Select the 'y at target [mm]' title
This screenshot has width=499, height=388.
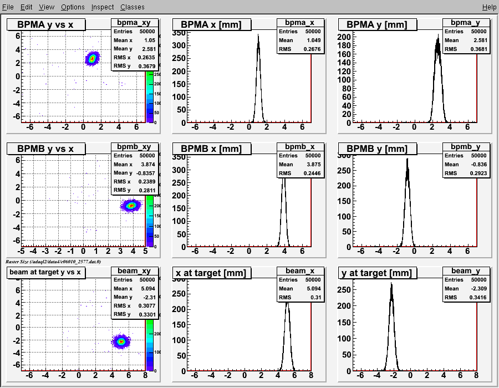378,273
